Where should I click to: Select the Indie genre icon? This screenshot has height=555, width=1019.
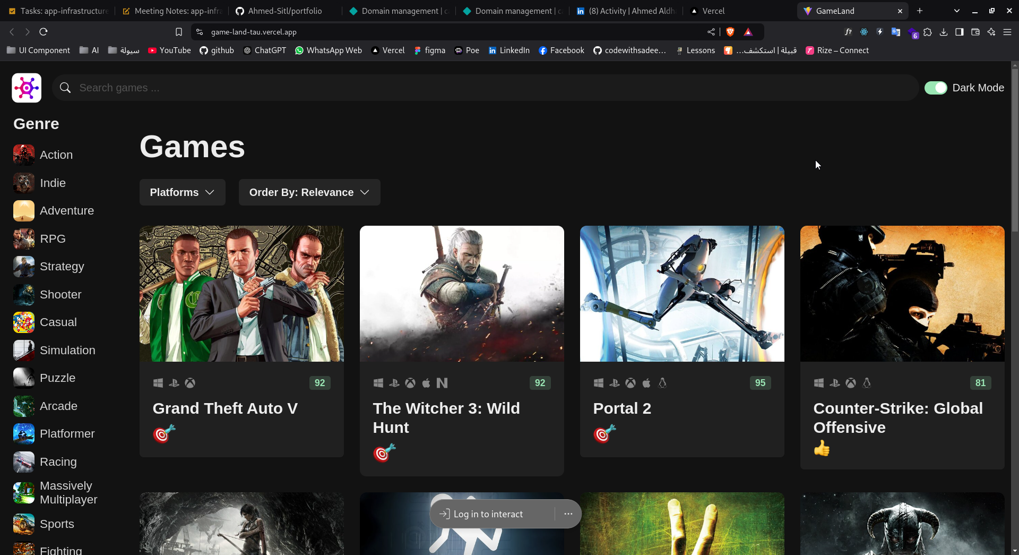(x=24, y=183)
